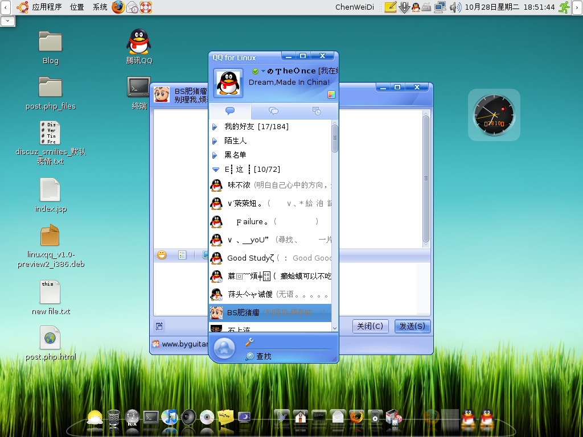The width and height of the screenshot is (583, 437).
Task: Click the green running man logout icon
Action: [564, 7]
